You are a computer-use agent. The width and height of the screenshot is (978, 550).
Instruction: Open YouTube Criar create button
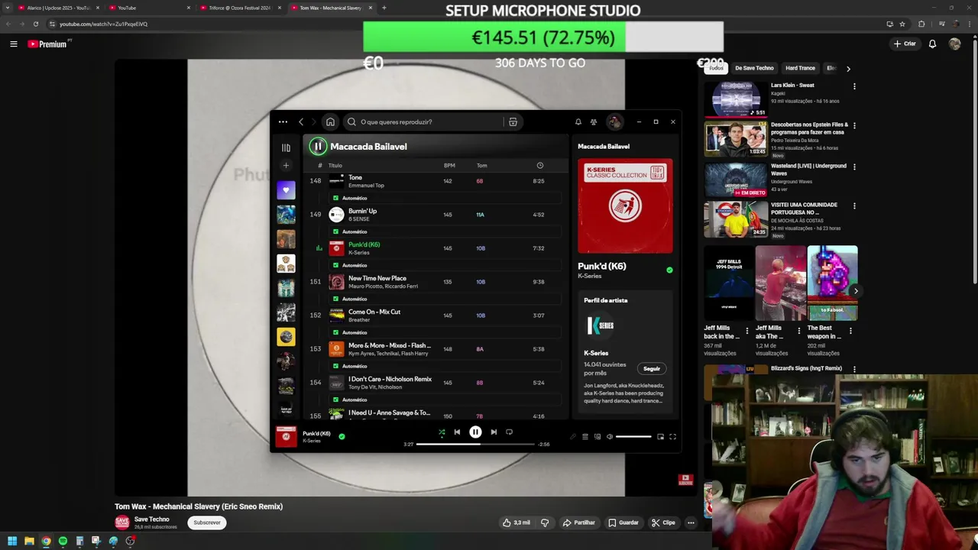(x=905, y=44)
